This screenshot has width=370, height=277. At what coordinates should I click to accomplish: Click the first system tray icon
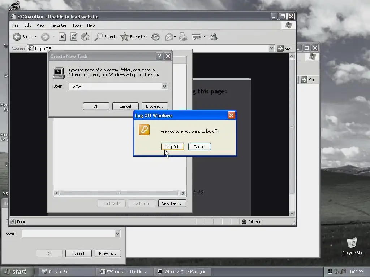[330, 272]
